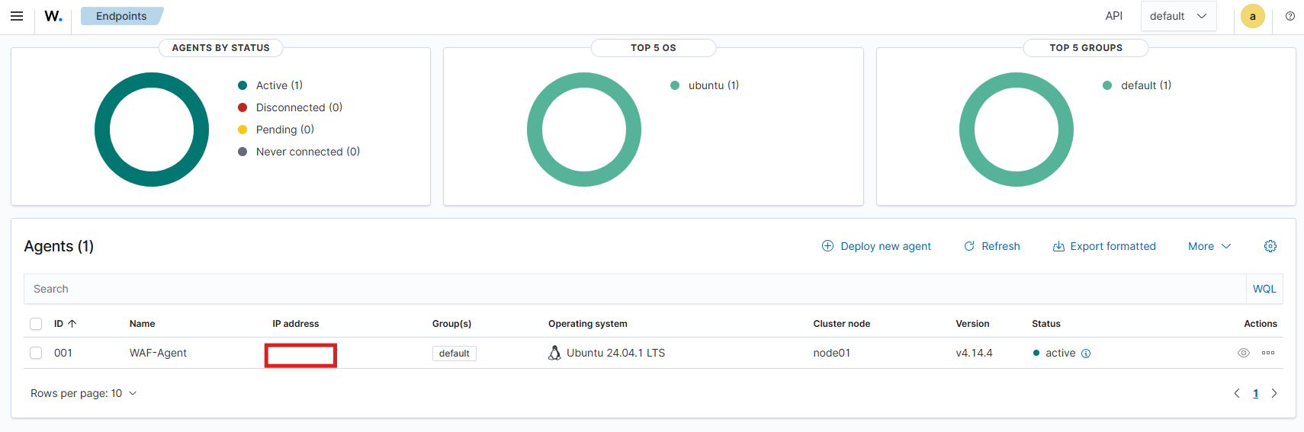Image resolution: width=1304 pixels, height=432 pixels.
Task: Click the default group badge
Action: 454,354
